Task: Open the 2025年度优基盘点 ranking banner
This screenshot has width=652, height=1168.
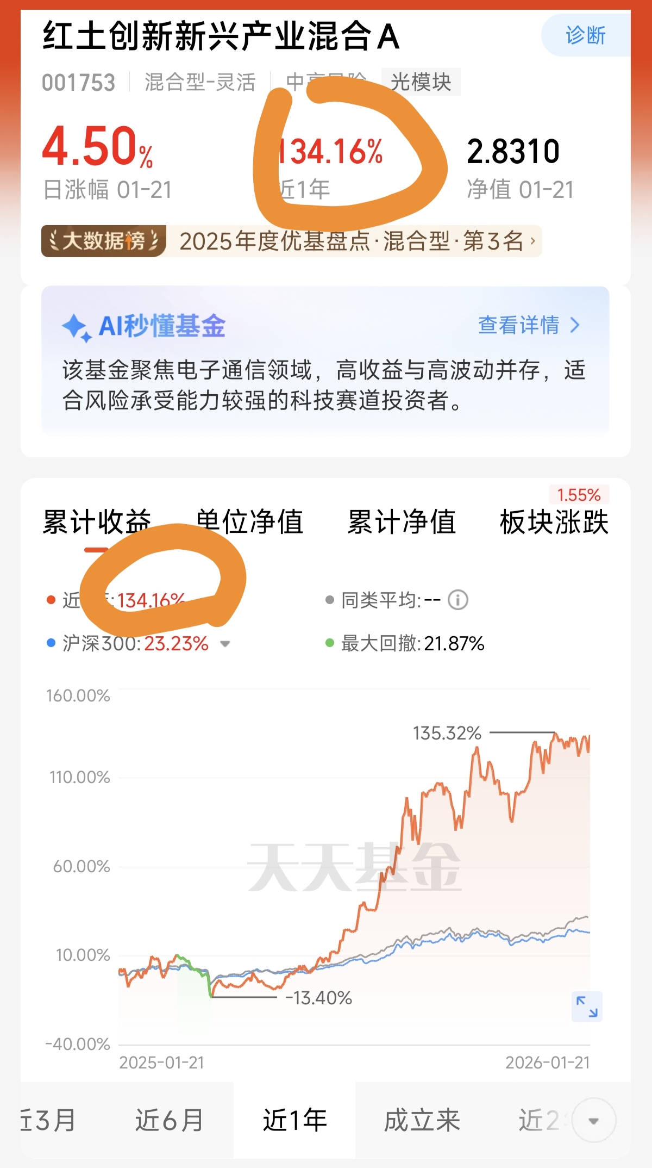Action: 352,241
